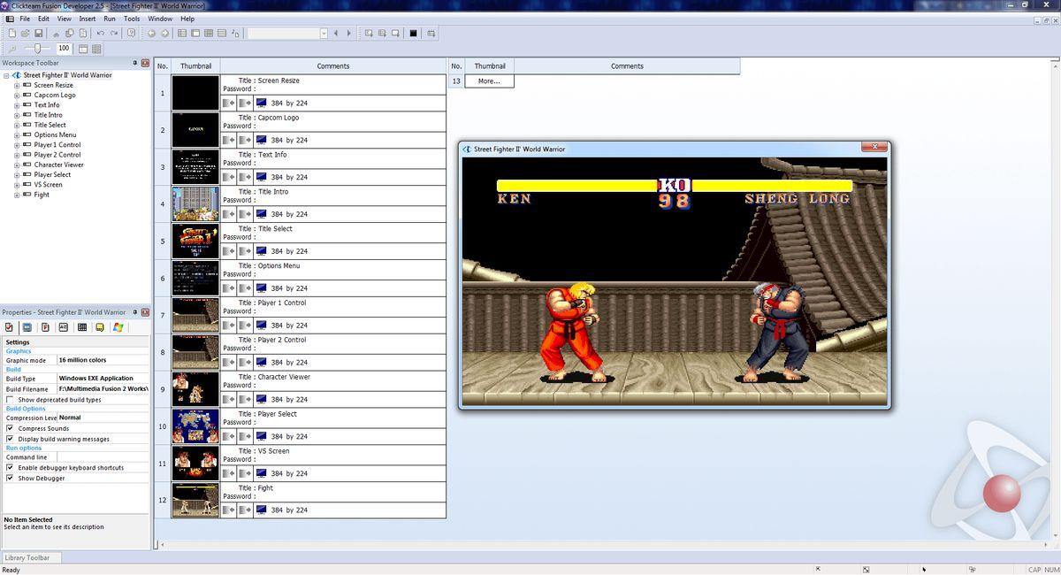Select the Settings tab icon in Properties
This screenshot has width=1061, height=575.
(x=9, y=327)
